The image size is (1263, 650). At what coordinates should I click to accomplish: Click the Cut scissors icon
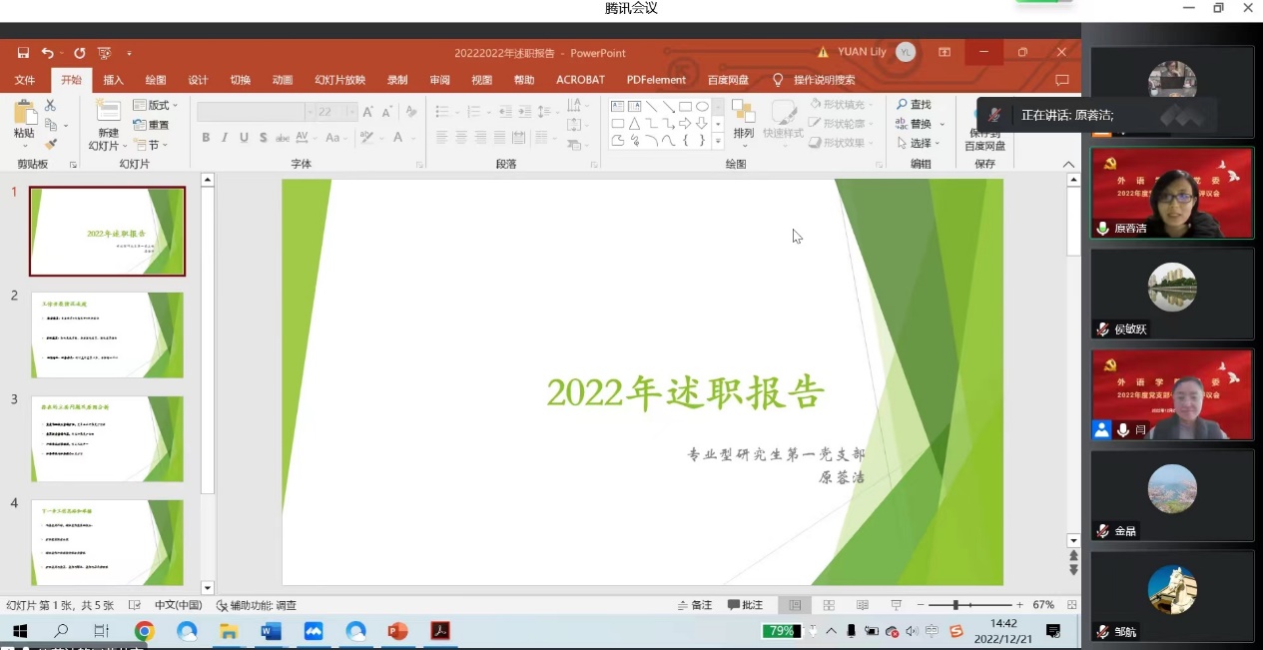tap(51, 105)
